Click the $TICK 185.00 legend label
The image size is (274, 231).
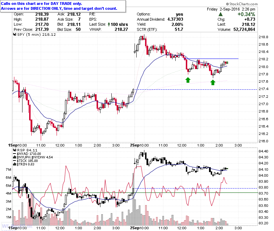coord(27,161)
